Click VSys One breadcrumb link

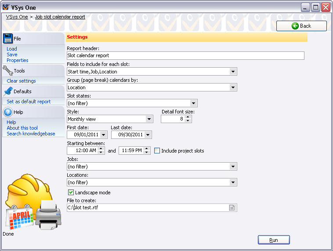click(x=17, y=17)
